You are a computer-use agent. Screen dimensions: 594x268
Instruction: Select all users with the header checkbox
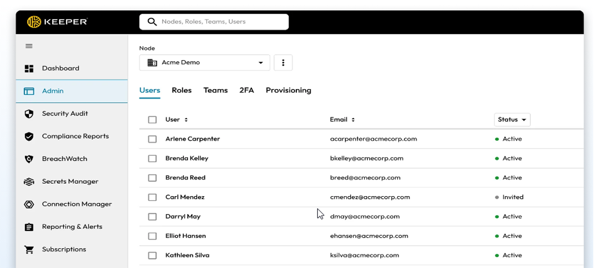point(152,119)
